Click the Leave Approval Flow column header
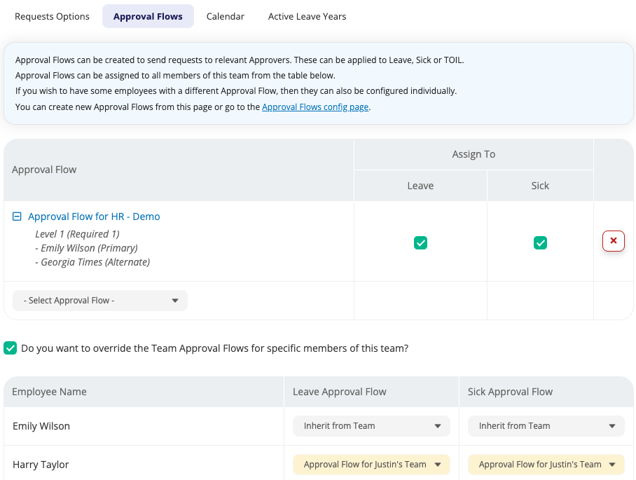Image resolution: width=636 pixels, height=480 pixels. 339,392
